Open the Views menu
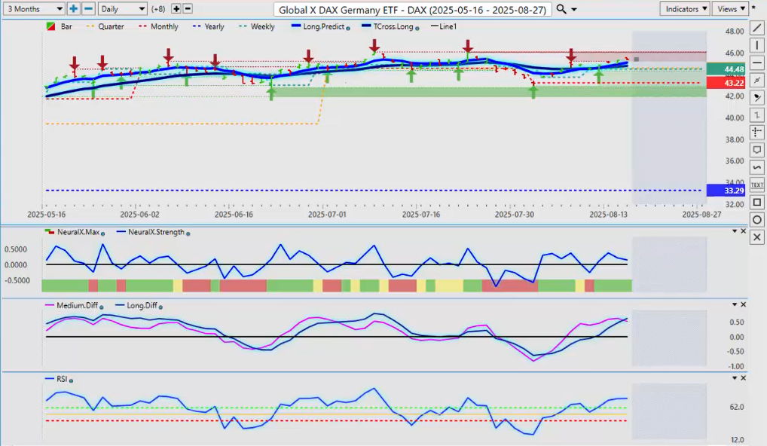Image resolution: width=767 pixels, height=446 pixels. click(x=730, y=9)
